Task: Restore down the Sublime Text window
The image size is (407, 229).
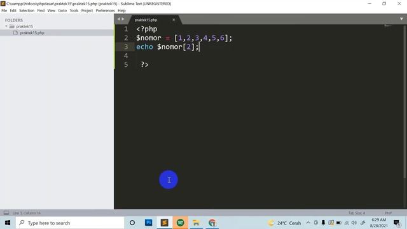Action: (x=384, y=4)
